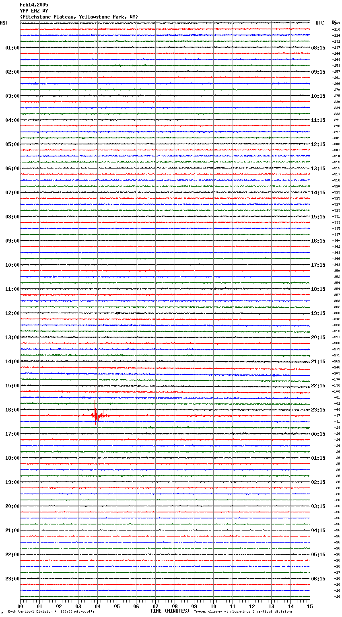The height and width of the screenshot is (617, 342).
Task: Select the 23:00 MST hour label
Action: tap(12, 579)
